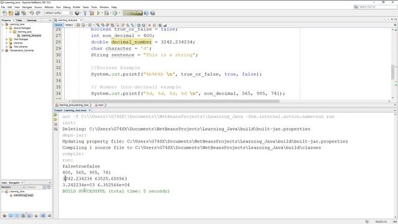Expand the Test Packages node
Screen dimensions: 398x224
pyautogui.click(x=7, y=39)
